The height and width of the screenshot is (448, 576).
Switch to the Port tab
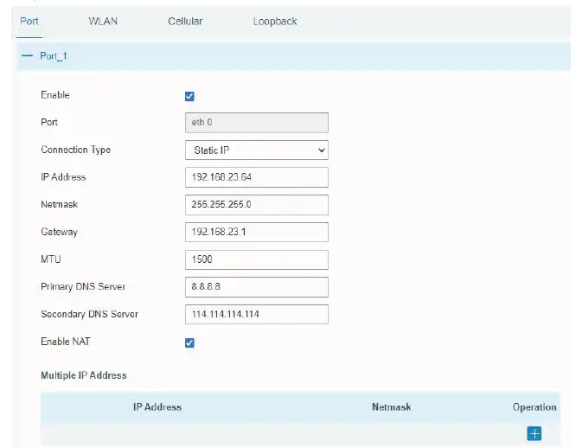(29, 22)
